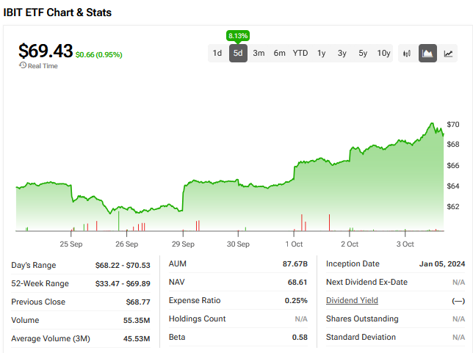The image size is (473, 353).
Task: Switch to candlestick chart view
Action: pos(408,53)
